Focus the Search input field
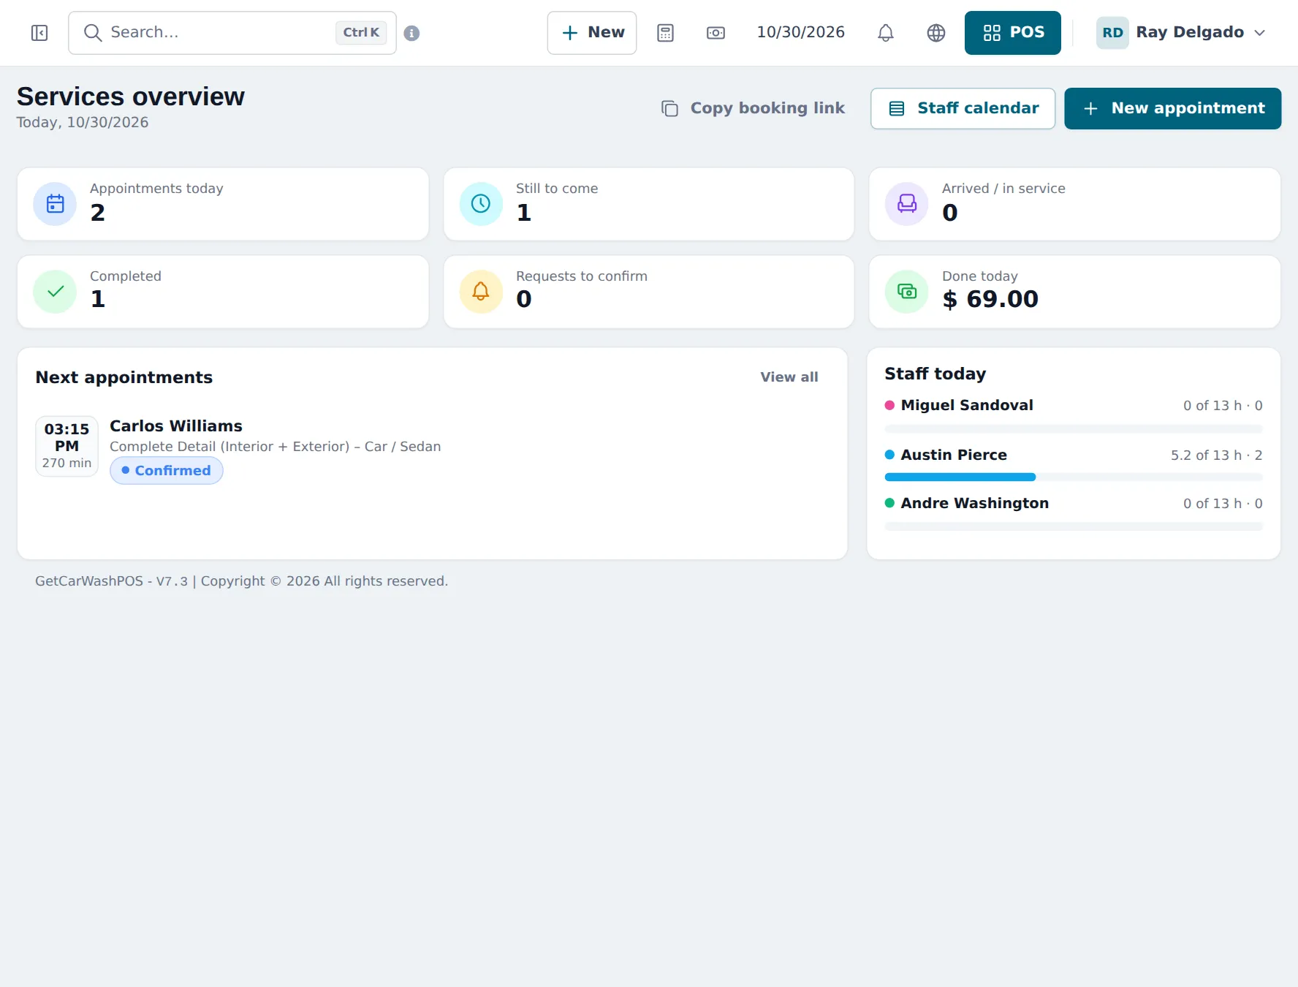Image resolution: width=1298 pixels, height=987 pixels. tap(232, 33)
